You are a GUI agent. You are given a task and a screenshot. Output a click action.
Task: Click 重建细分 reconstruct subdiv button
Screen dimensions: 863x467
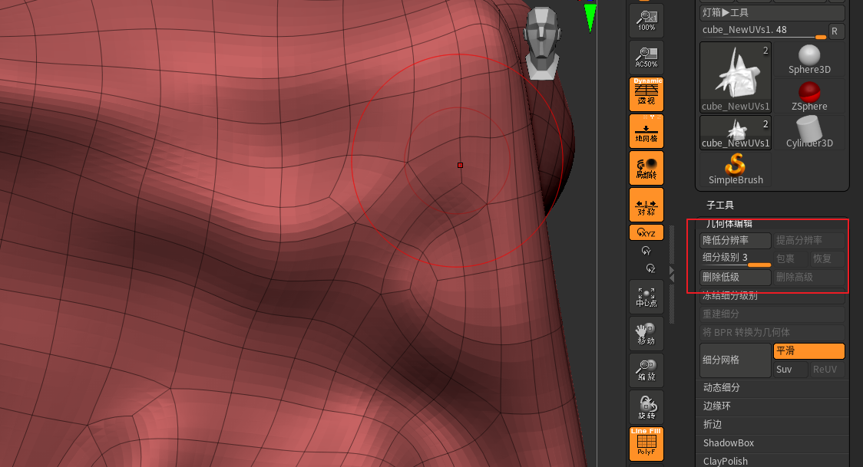tap(772, 314)
